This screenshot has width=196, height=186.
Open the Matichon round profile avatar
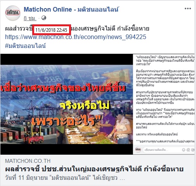coord(13,13)
